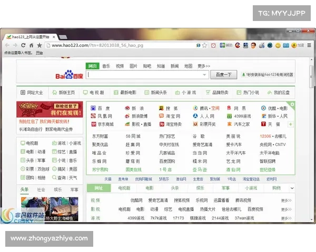Switch to the 电视剧 category tab
Viewport: 316px width, 252px height.
point(124,188)
